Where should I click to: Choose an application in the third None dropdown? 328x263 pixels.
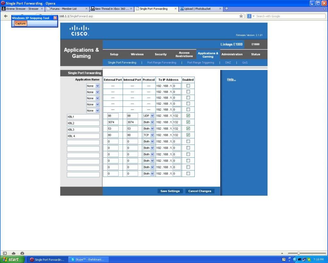(x=93, y=98)
